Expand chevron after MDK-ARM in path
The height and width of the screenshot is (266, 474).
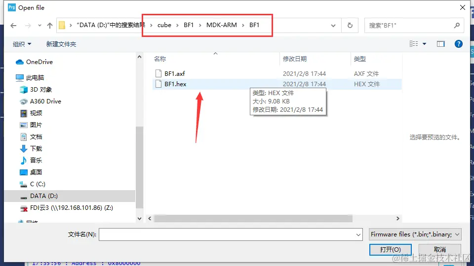point(243,25)
